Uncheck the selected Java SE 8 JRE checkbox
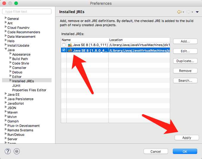Image resolution: width=202 pixels, height=159 pixels. [x=64, y=50]
